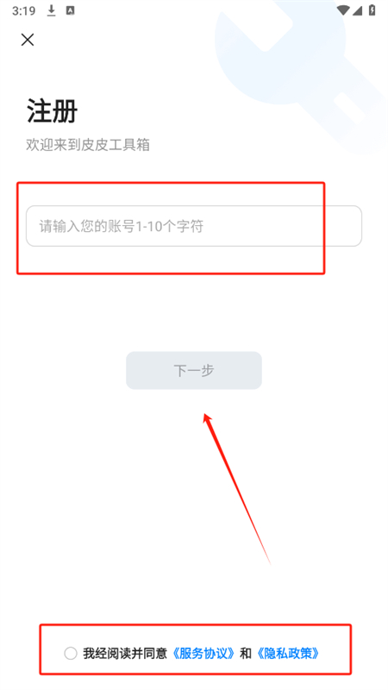
Task: Open the 《隐私政策》 link
Action: click(x=288, y=653)
